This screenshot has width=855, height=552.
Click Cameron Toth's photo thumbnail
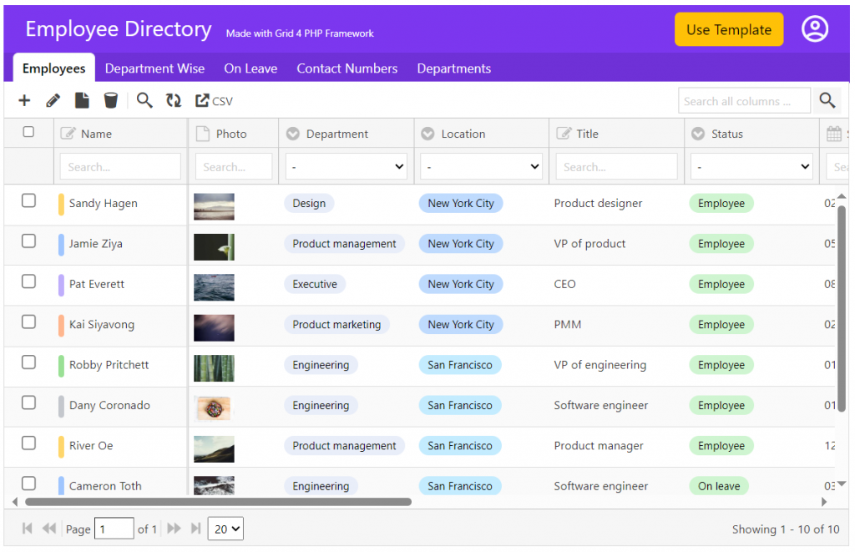click(214, 484)
